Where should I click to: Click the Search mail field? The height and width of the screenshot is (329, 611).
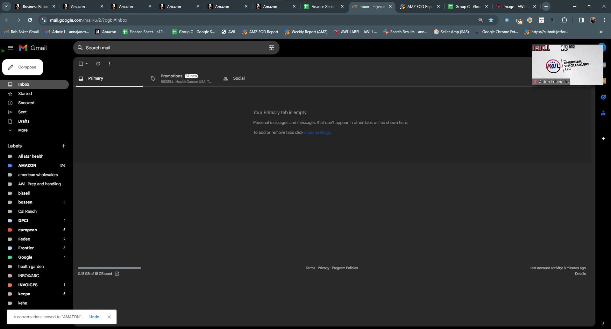176,48
